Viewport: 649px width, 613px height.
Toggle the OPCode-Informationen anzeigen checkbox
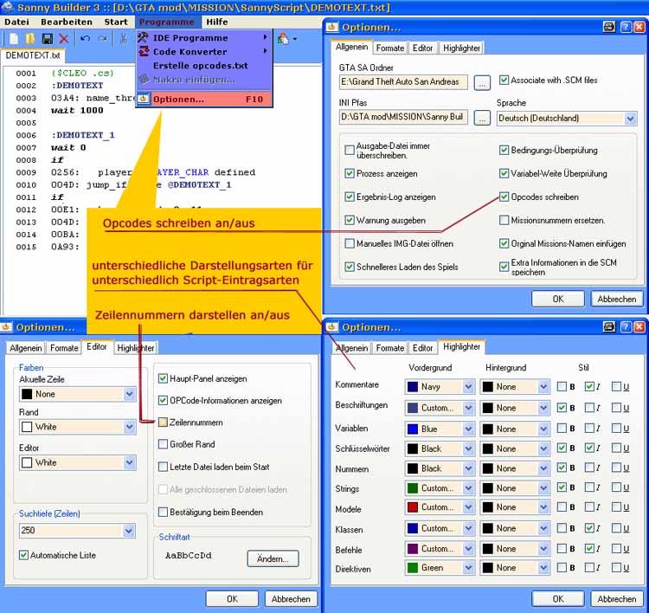(x=163, y=400)
